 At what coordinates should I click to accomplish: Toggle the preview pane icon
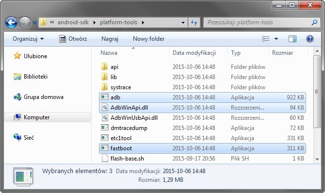click(292, 39)
